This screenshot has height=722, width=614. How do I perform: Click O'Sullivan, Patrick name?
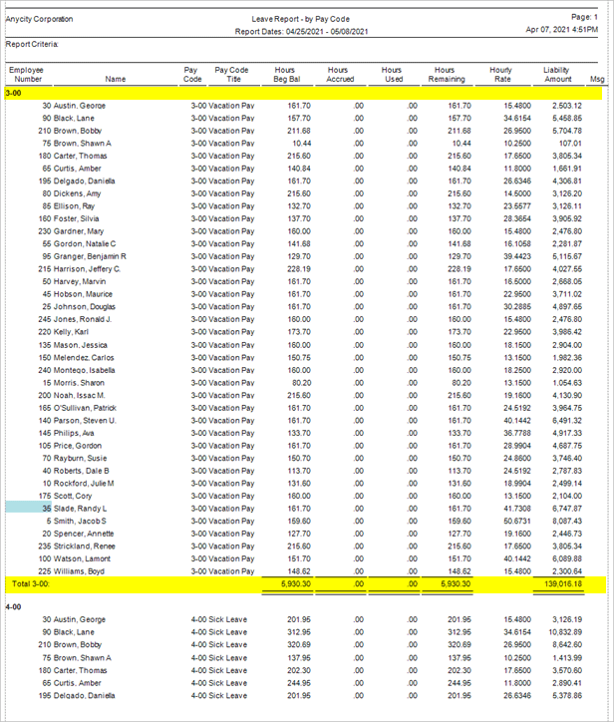tap(85, 408)
